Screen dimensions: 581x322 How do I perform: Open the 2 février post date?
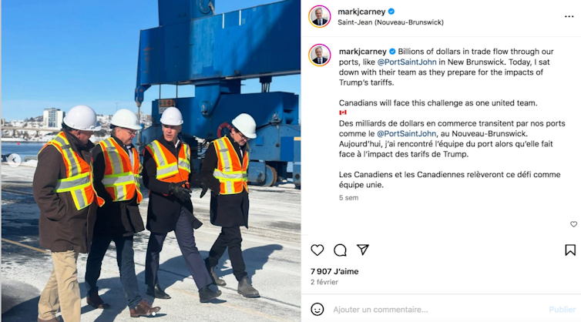(x=324, y=282)
